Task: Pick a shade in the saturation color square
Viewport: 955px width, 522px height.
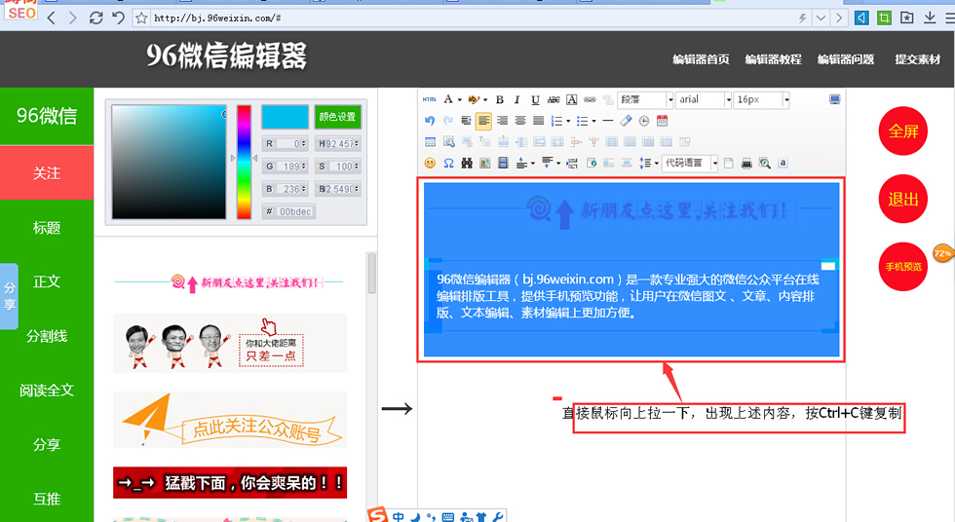Action: [169, 162]
